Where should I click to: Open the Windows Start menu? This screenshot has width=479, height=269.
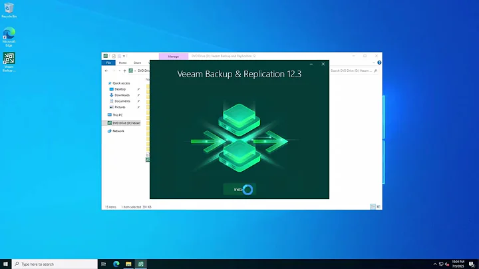click(x=5, y=264)
